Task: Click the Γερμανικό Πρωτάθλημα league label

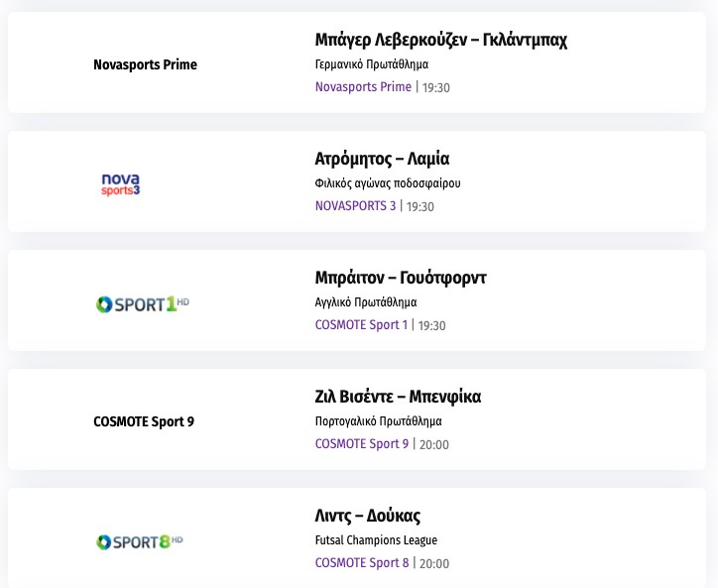Action: click(x=372, y=64)
